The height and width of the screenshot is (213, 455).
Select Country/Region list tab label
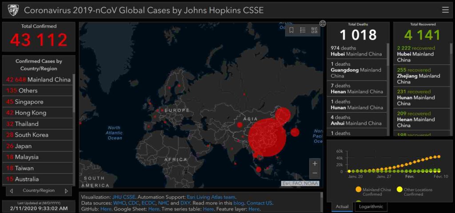tap(39, 191)
